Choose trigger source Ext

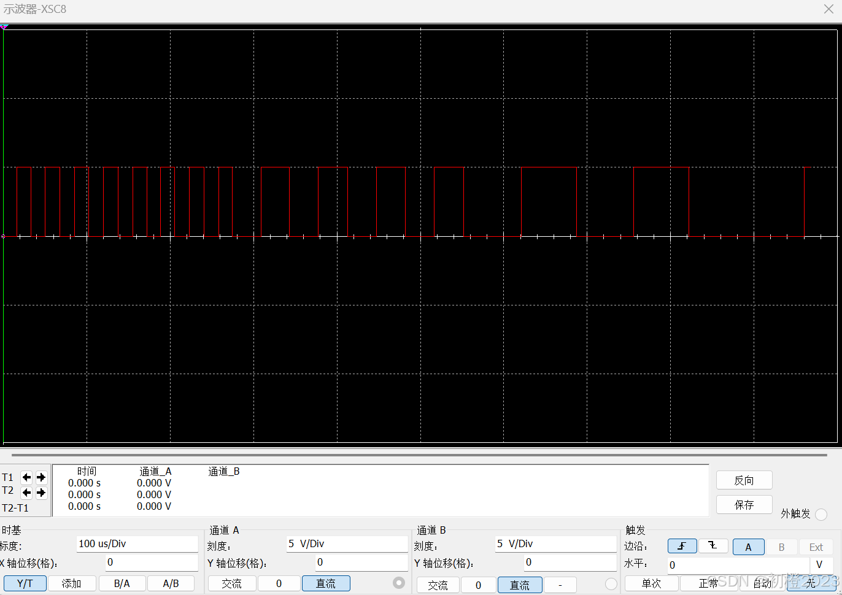point(816,547)
